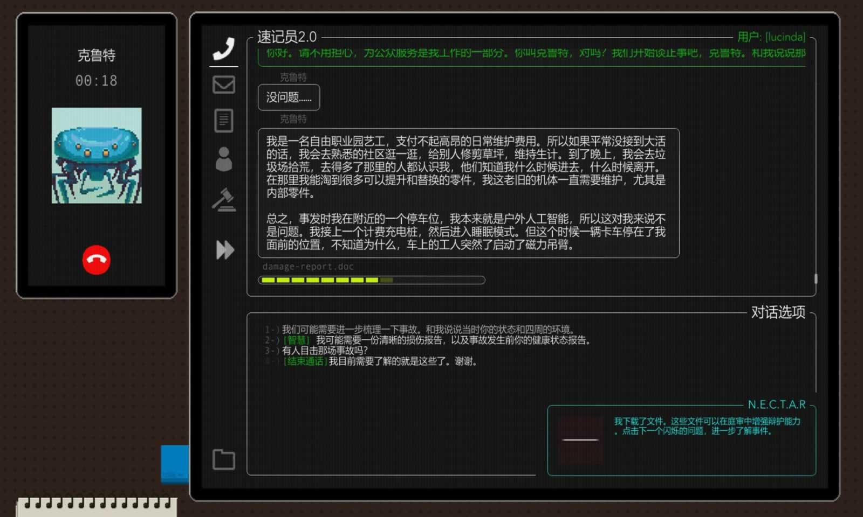Click the damage-report.doc download progress bar
Image resolution: width=863 pixels, height=517 pixels.
[x=371, y=280]
